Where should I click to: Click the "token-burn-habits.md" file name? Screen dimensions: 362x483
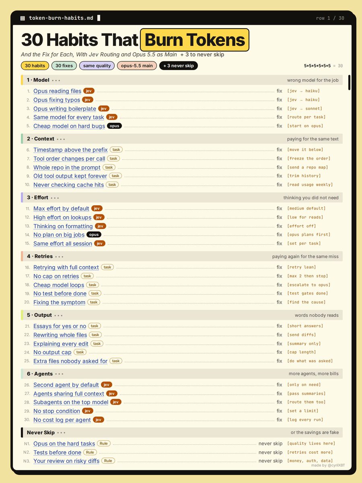point(61,18)
